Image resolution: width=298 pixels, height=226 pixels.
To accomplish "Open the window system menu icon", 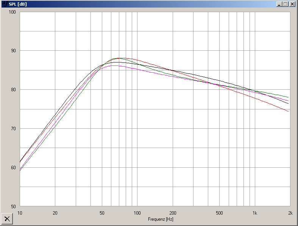I will (x=4, y=4).
